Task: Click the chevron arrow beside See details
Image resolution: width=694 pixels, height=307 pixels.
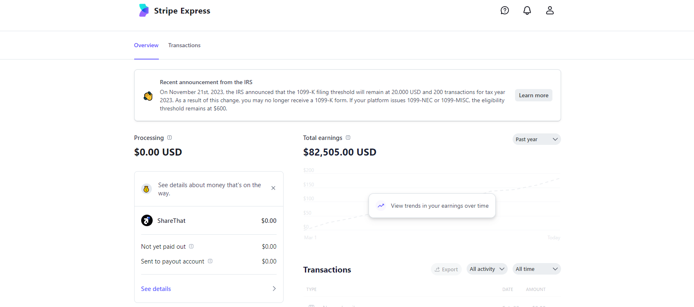Action: (274, 289)
